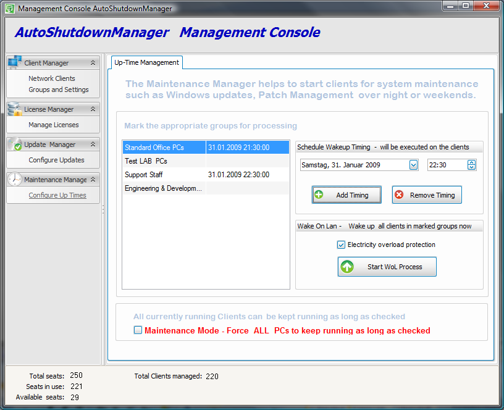Click the 31.01.2009 21:30:00 timing cell

point(248,148)
